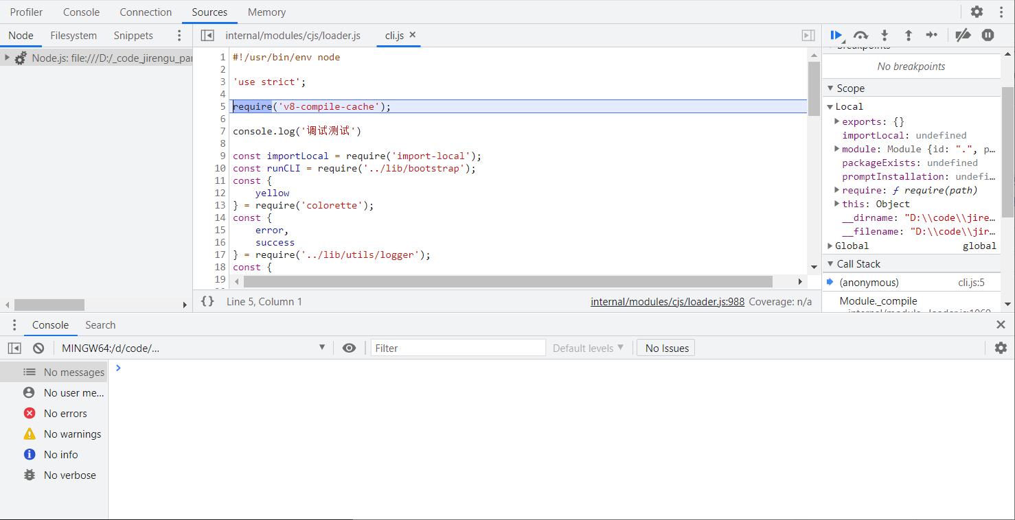The image size is (1015, 520).
Task: Open the execution context dropdown
Action: coord(193,348)
